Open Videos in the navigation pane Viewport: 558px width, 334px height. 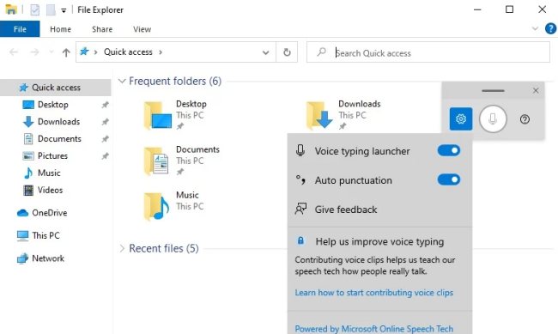pos(50,190)
